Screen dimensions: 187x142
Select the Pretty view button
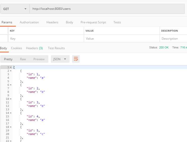[8, 59]
